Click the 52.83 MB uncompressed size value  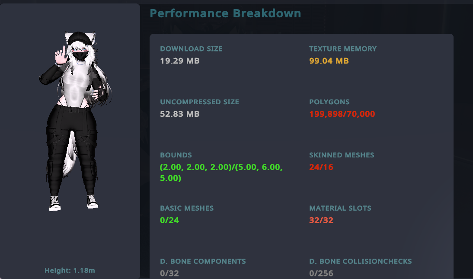[180, 114]
